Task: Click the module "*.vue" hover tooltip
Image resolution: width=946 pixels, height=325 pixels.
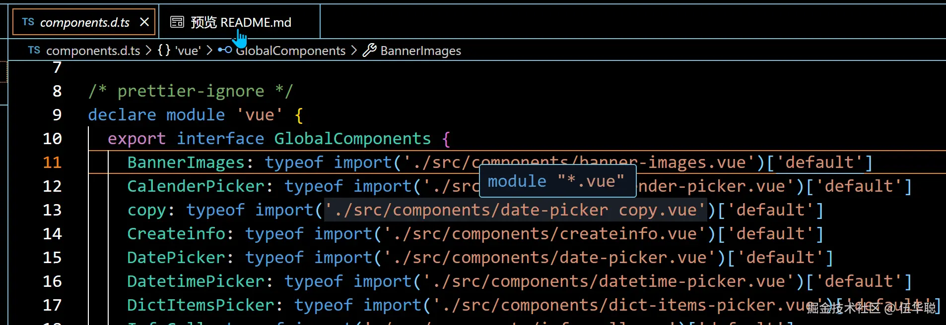Action: 556,182
